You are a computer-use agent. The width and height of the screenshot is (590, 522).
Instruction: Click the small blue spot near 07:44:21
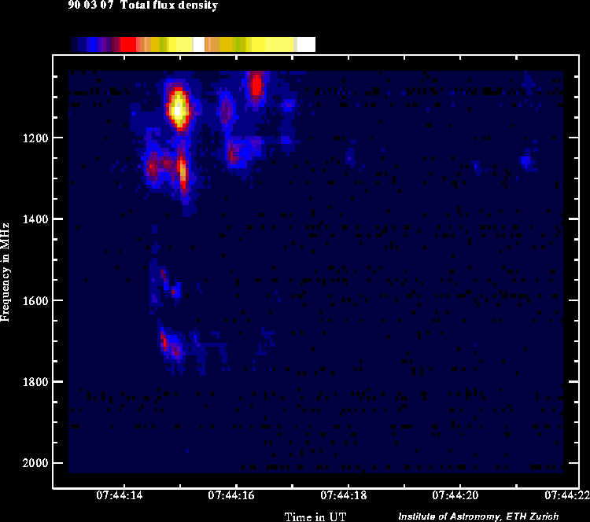[525, 161]
